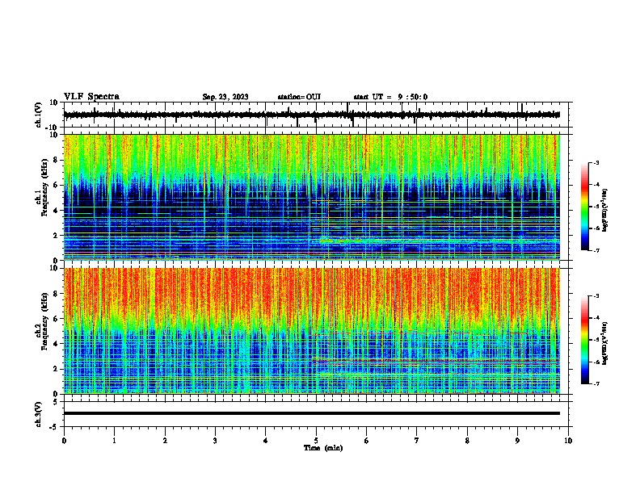Click time axis tick label "1"

pyautogui.click(x=114, y=441)
